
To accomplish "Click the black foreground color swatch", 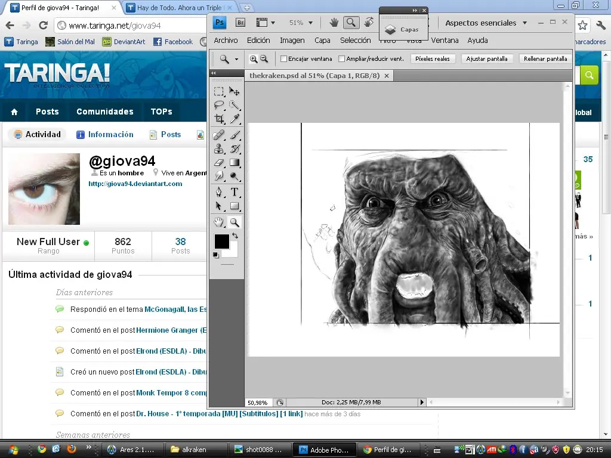I will [x=221, y=241].
